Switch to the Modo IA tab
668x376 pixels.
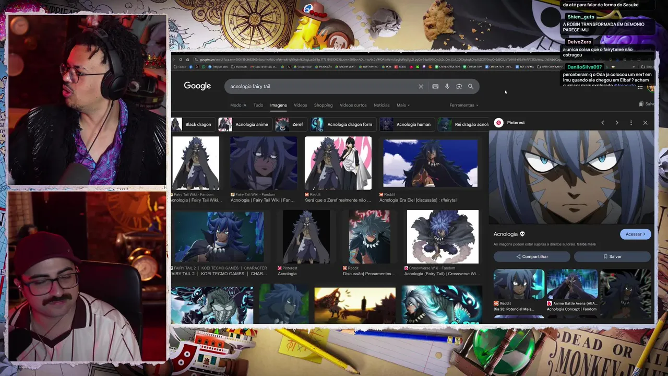(238, 105)
